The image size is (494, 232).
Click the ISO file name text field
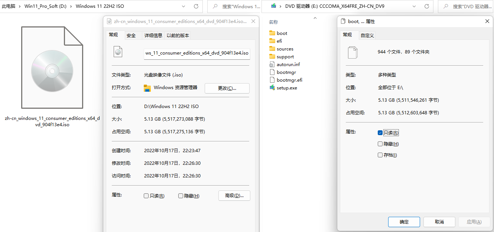tap(197, 53)
